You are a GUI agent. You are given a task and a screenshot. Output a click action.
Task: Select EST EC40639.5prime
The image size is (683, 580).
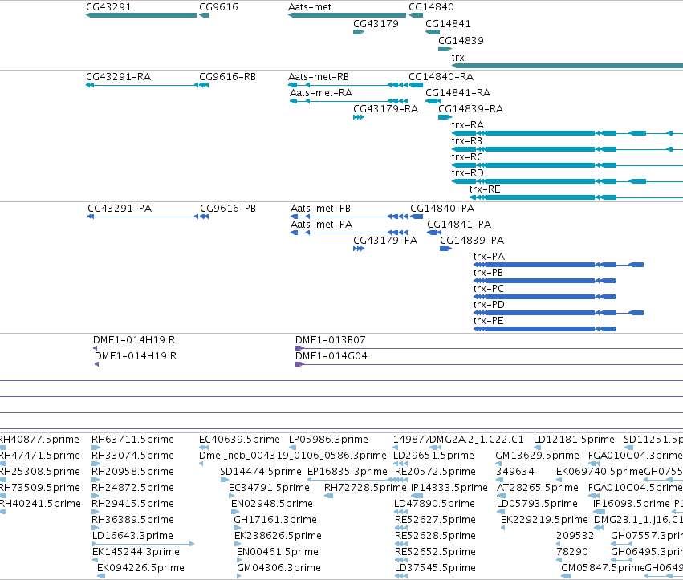(240, 440)
